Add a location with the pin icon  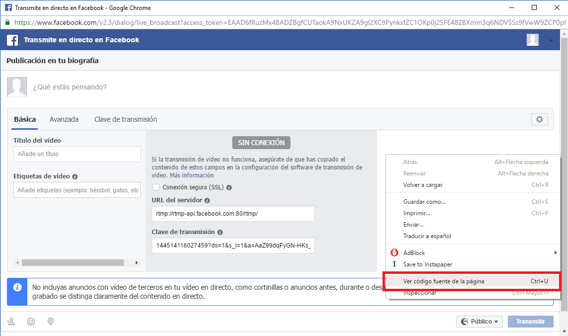[51, 322]
